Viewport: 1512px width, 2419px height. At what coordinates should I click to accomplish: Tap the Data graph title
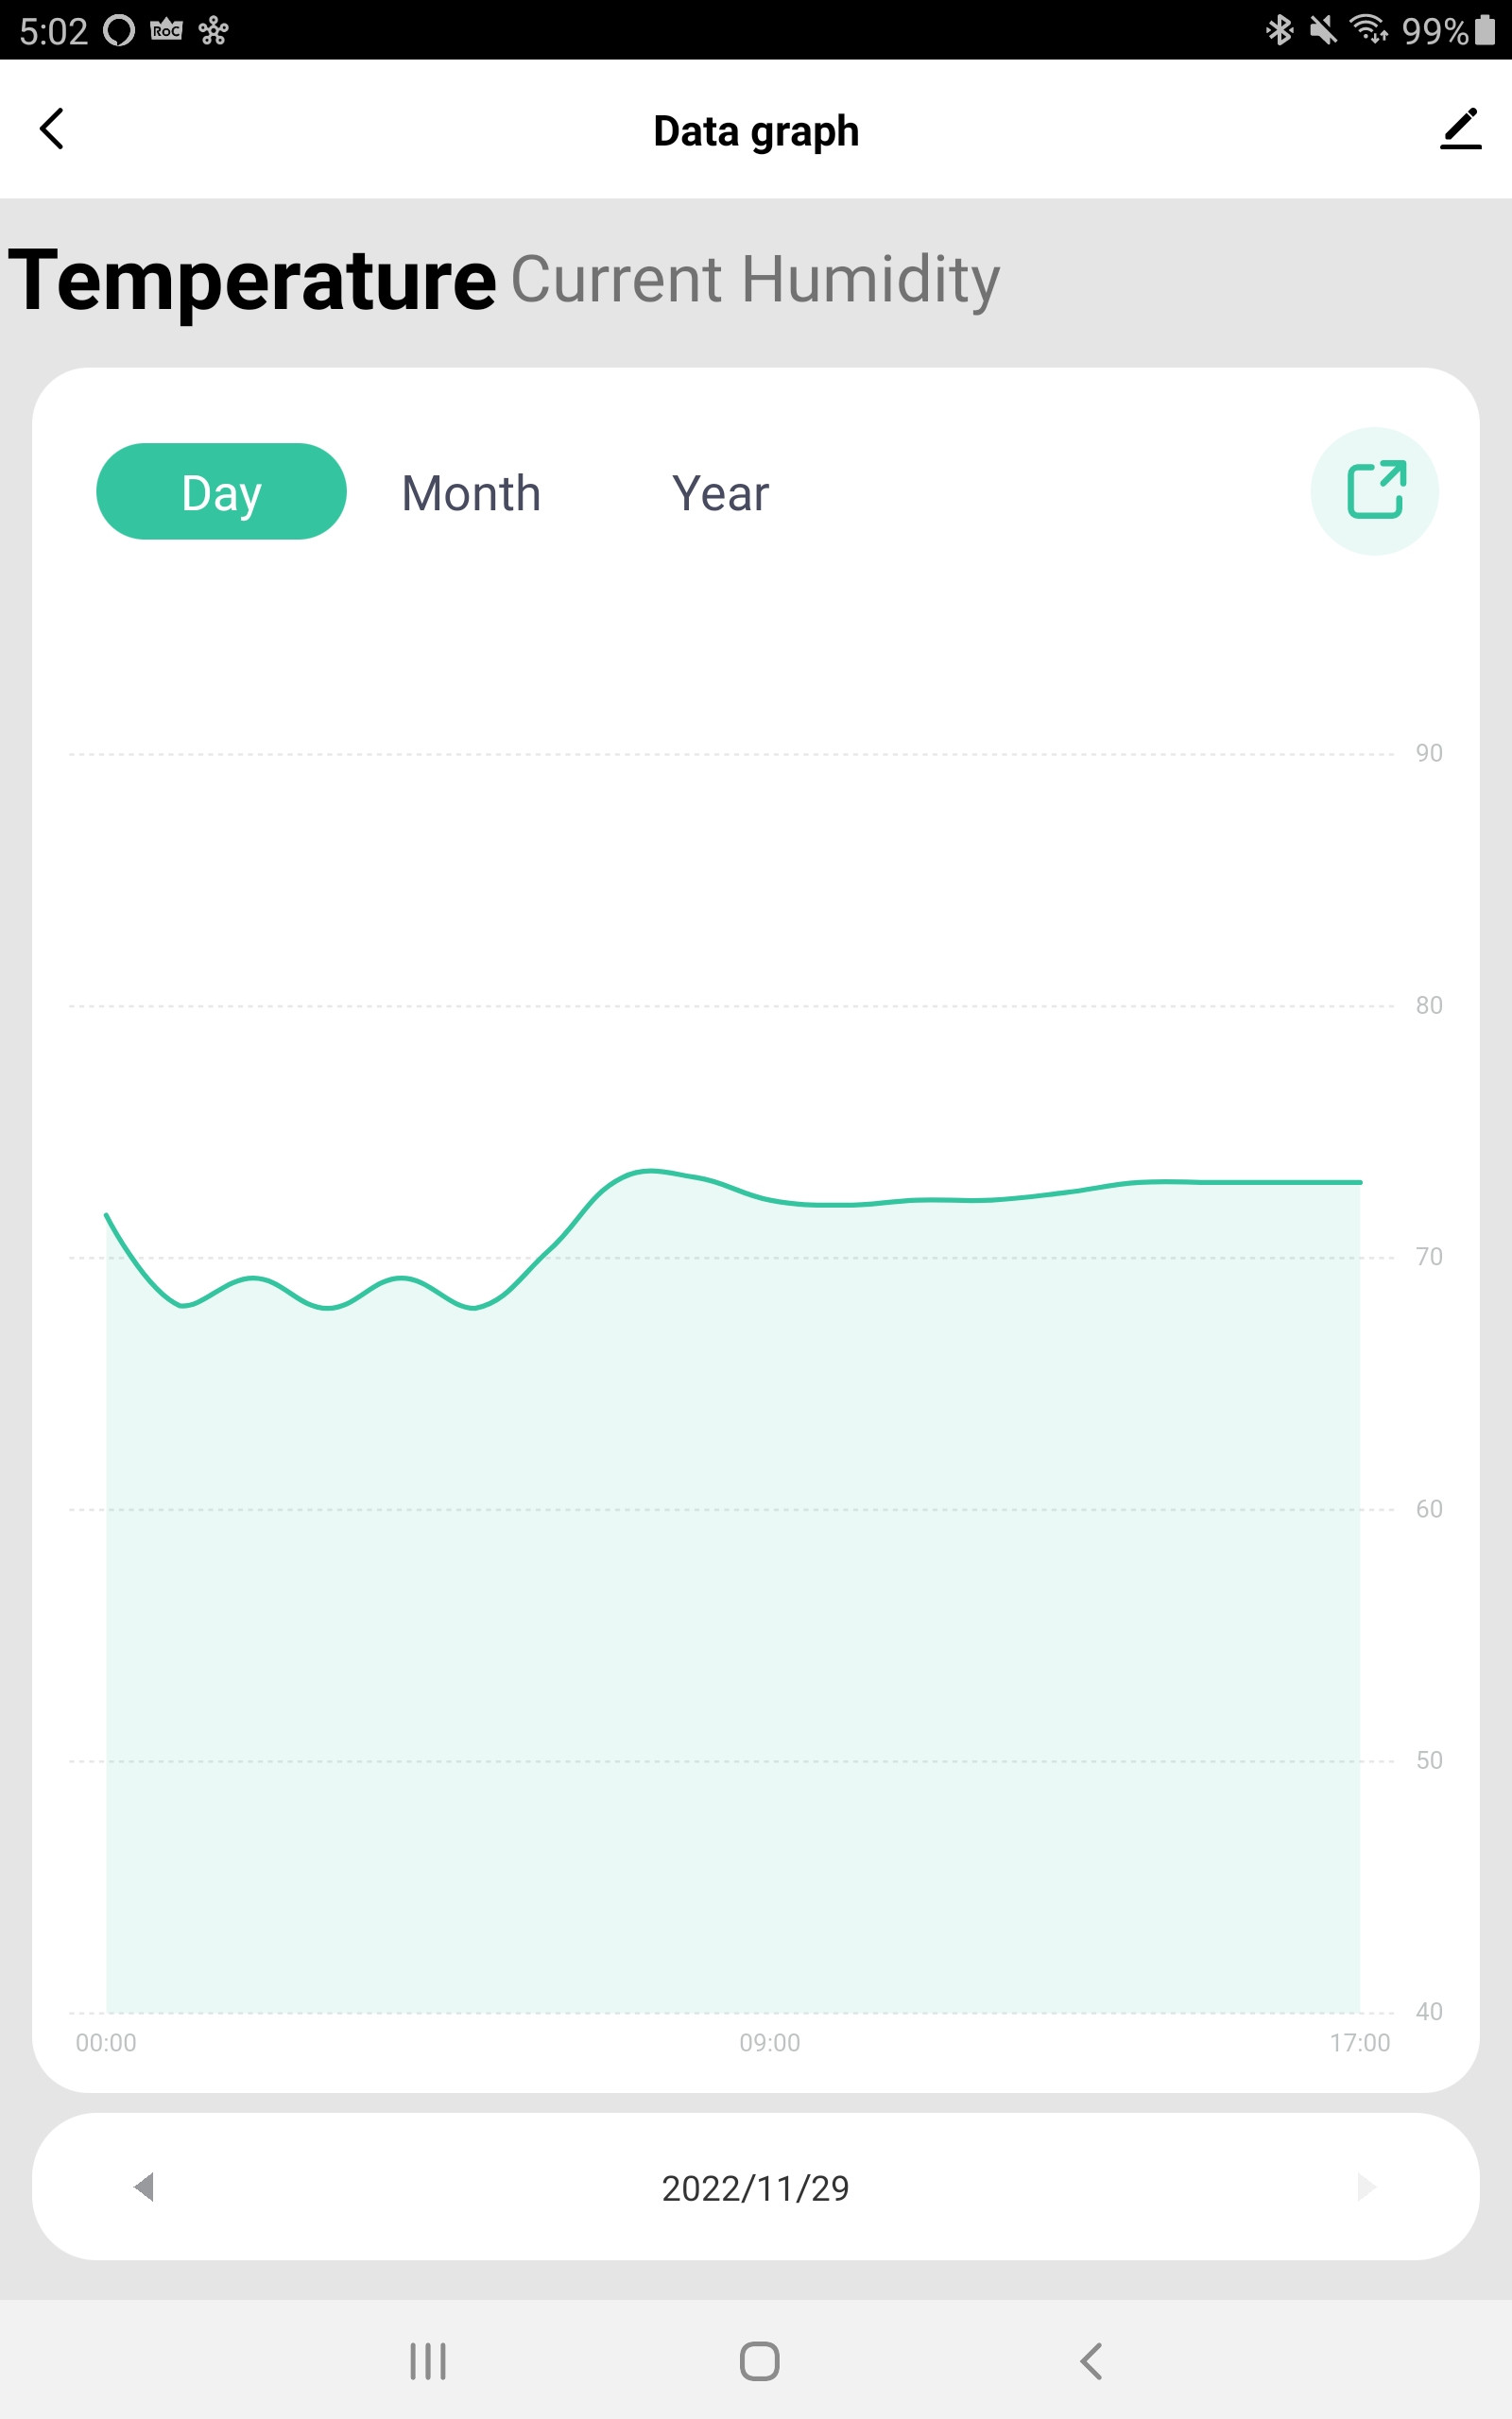click(x=756, y=131)
